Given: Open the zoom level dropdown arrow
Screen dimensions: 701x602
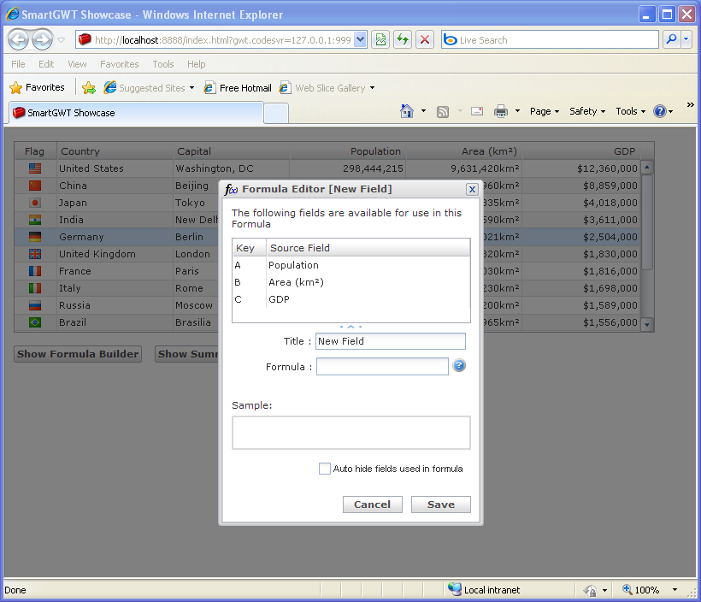Looking at the screenshot, I should point(674,590).
